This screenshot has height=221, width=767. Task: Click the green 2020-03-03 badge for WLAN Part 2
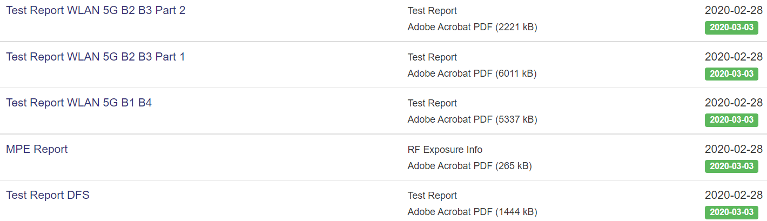731,28
